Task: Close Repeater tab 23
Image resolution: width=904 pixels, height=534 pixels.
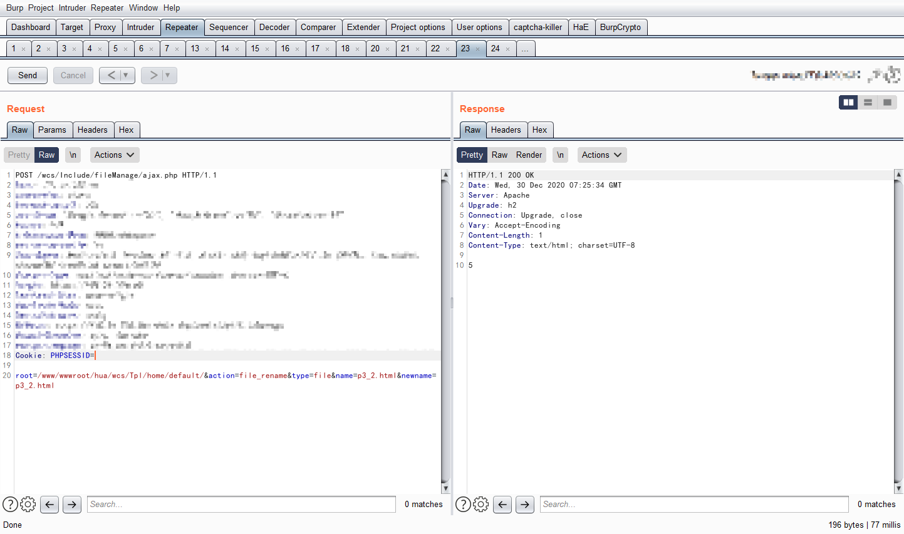Action: click(x=477, y=49)
